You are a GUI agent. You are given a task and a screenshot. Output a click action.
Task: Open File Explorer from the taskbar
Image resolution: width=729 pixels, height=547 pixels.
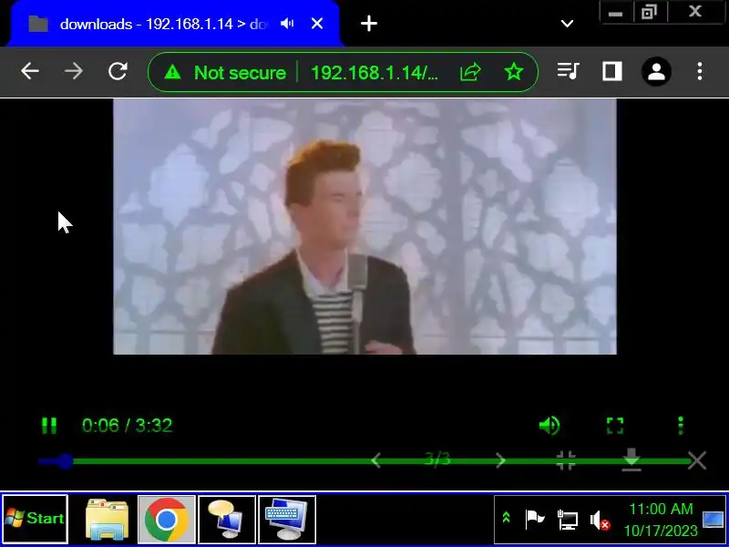(108, 519)
